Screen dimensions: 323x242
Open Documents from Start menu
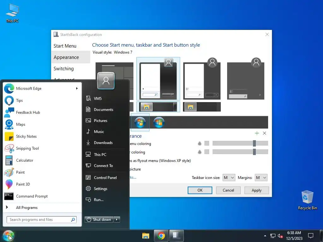point(105,109)
